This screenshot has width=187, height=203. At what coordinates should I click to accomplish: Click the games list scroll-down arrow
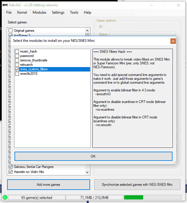pos(87,172)
